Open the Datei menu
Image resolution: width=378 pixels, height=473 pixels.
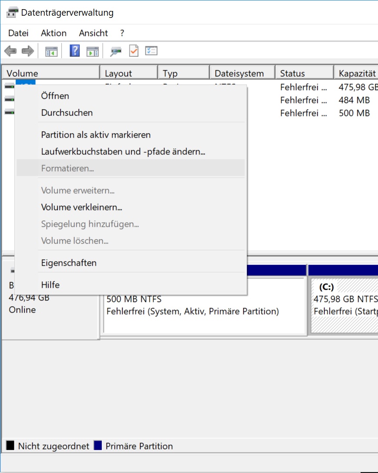click(x=18, y=33)
